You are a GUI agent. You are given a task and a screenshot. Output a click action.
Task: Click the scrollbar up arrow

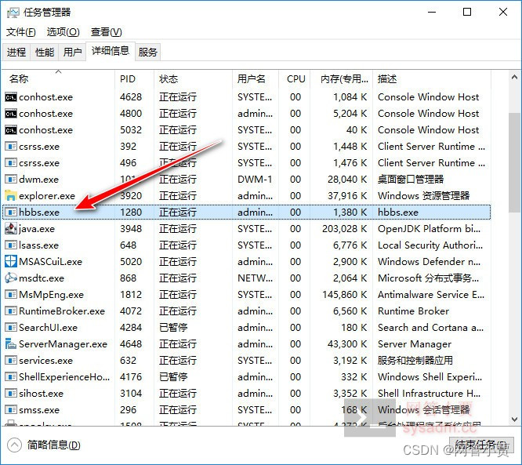(x=514, y=78)
